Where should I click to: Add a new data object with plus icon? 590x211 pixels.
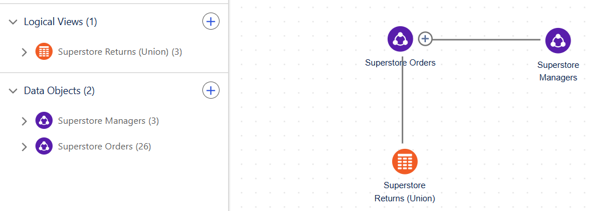coord(211,91)
